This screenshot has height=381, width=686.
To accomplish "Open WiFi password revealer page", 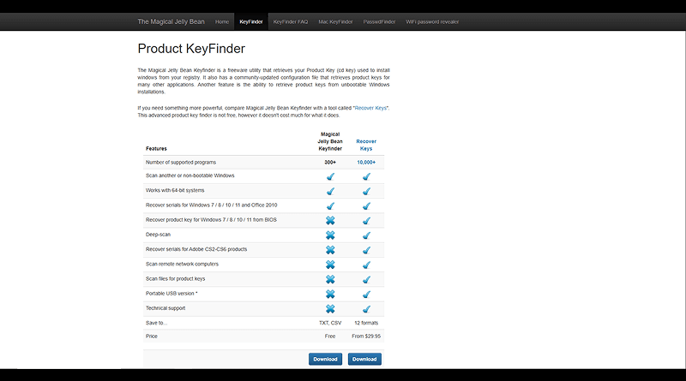I will 432,21.
